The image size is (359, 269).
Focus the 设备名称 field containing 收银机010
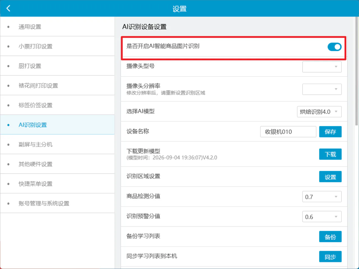click(x=288, y=132)
